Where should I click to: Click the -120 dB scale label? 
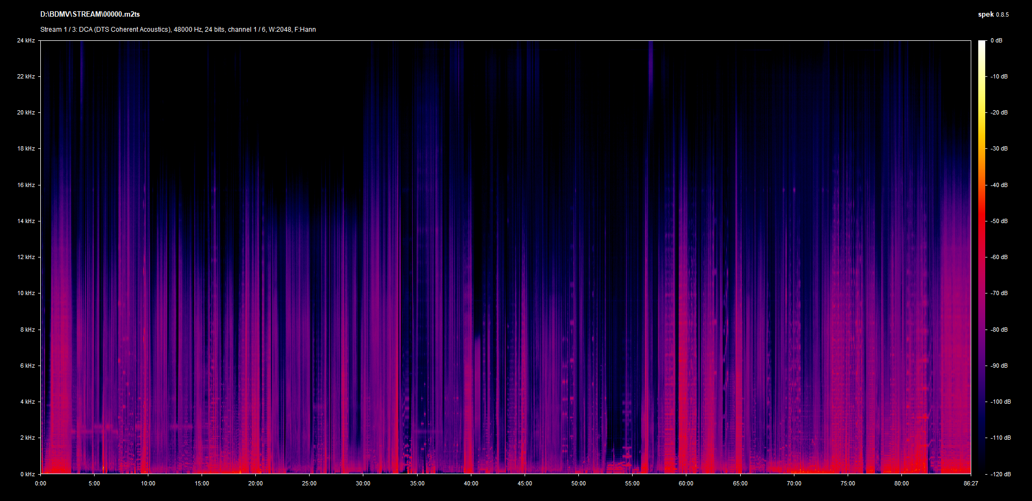(1000, 474)
